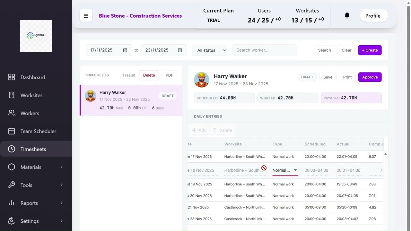Screen dimensions: 411x231
Task: Click Scheduled field in 18 Nov row
Action: [317, 170]
